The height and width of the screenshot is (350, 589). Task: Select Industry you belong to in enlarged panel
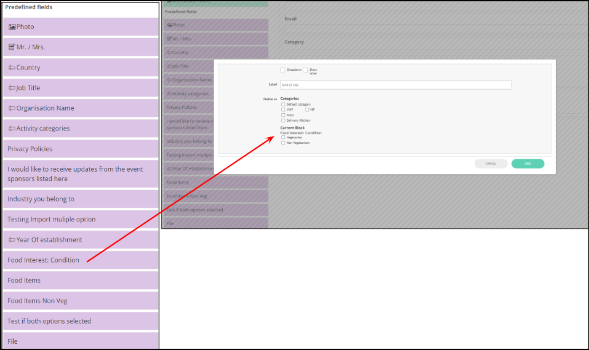(81, 199)
